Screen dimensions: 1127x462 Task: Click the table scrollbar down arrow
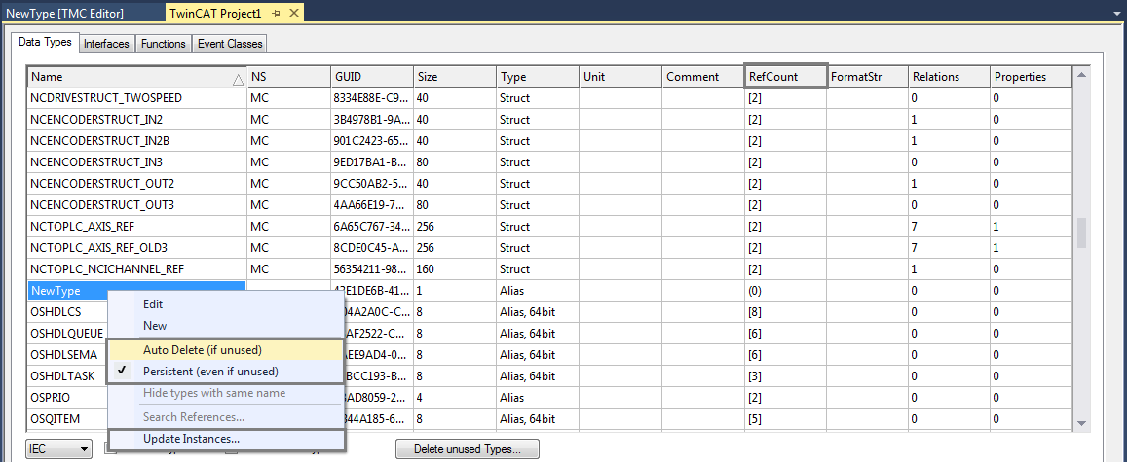click(x=1080, y=423)
